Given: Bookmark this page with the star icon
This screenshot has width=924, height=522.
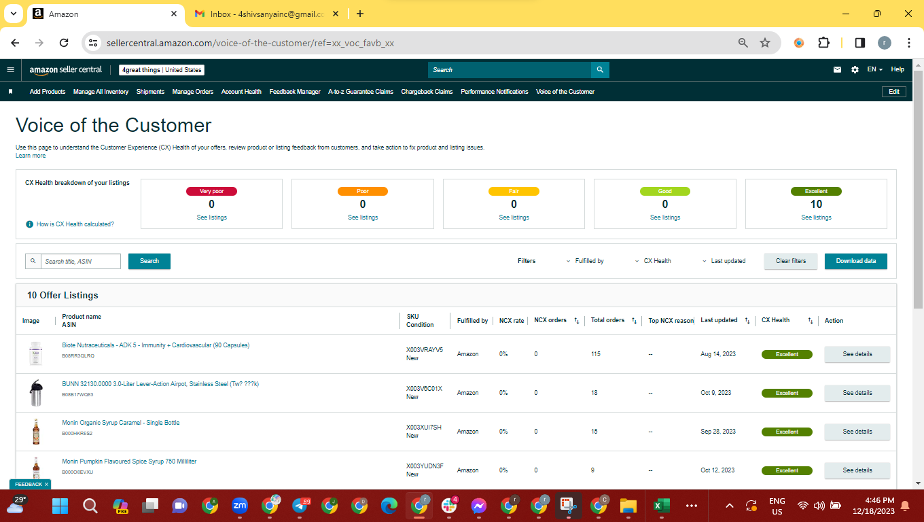Looking at the screenshot, I should tap(765, 43).
